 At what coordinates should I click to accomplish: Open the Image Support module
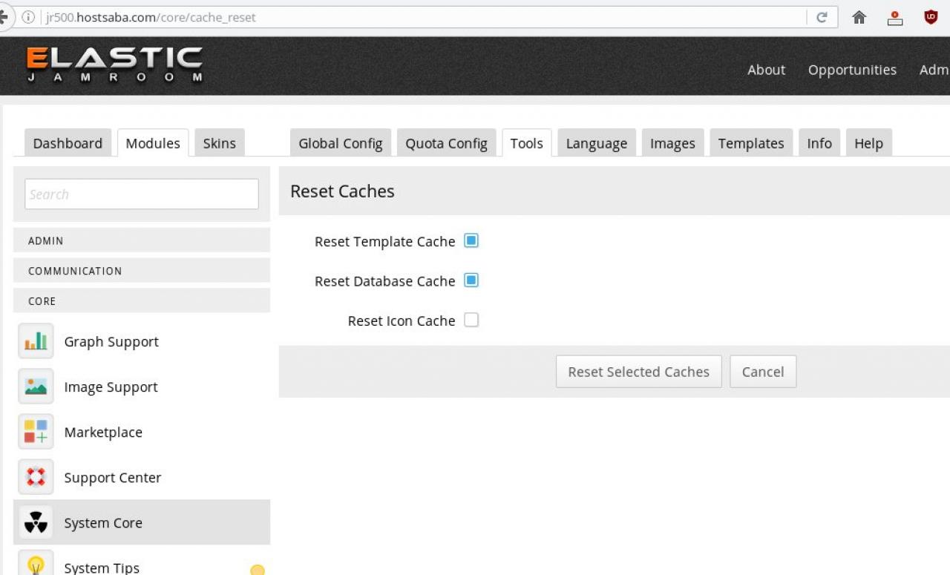[142, 387]
